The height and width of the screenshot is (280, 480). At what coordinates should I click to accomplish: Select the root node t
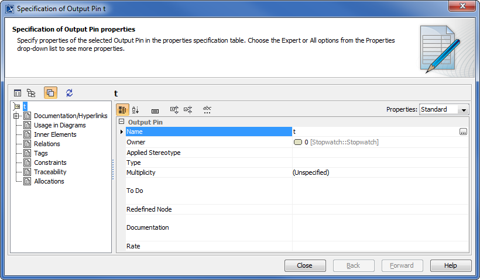(25, 106)
